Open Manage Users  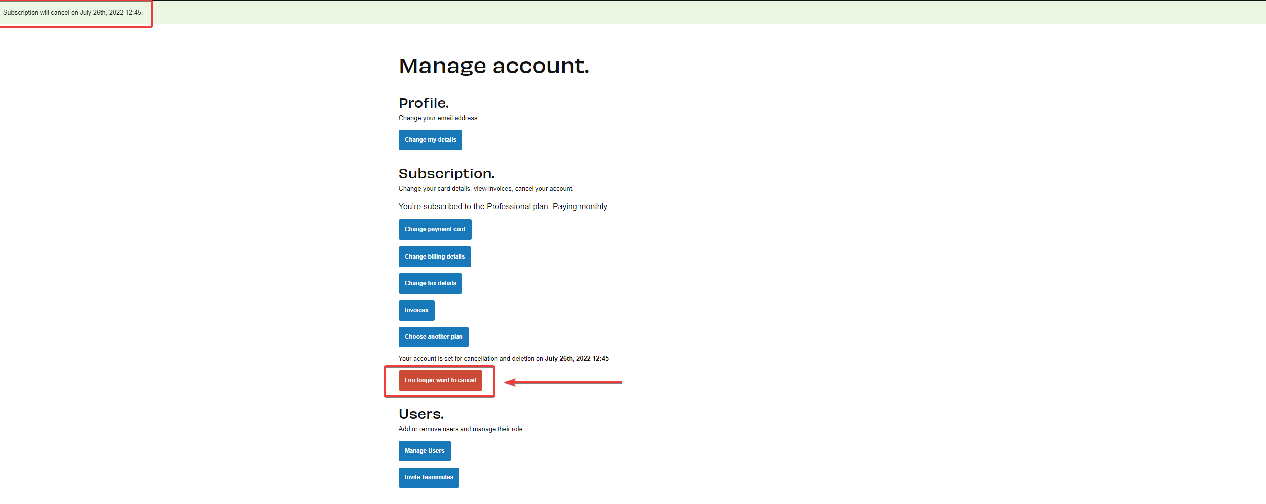click(x=424, y=451)
